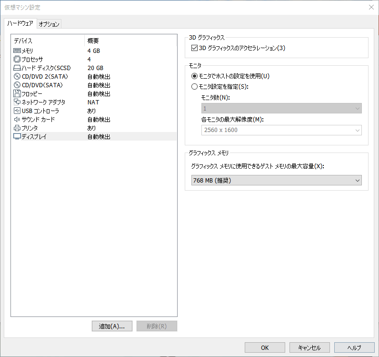Viewport: 379px width, 357px height.
Task: Click the USB controller icon
Action: point(17,111)
